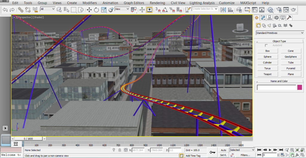Screen dimensions: 306x158
Task: Open the reference coordinate system View dropdown
Action: click(122, 9)
